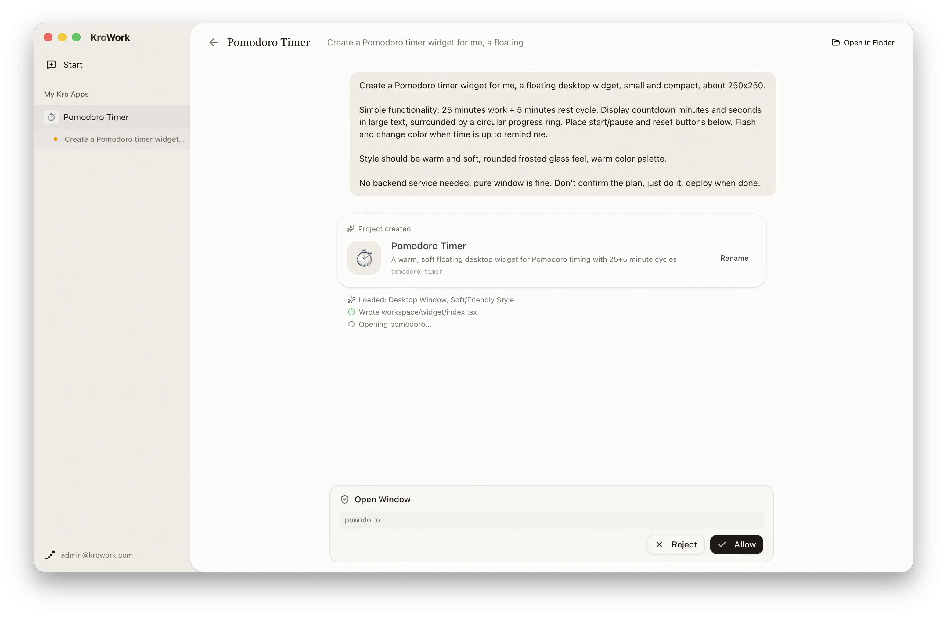This screenshot has width=947, height=617.
Task: Click 'Wrote workspace/widget/index.tsx' log line
Action: pos(418,312)
